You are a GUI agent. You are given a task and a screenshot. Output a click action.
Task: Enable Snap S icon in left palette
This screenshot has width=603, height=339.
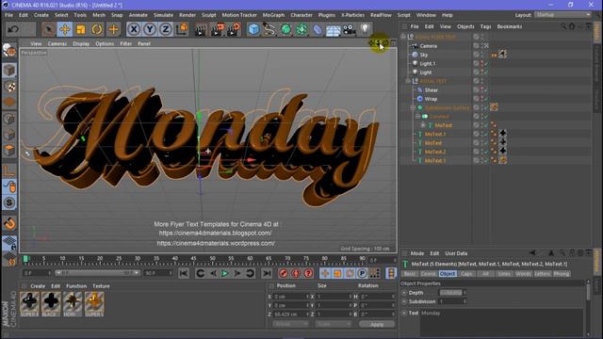9,202
